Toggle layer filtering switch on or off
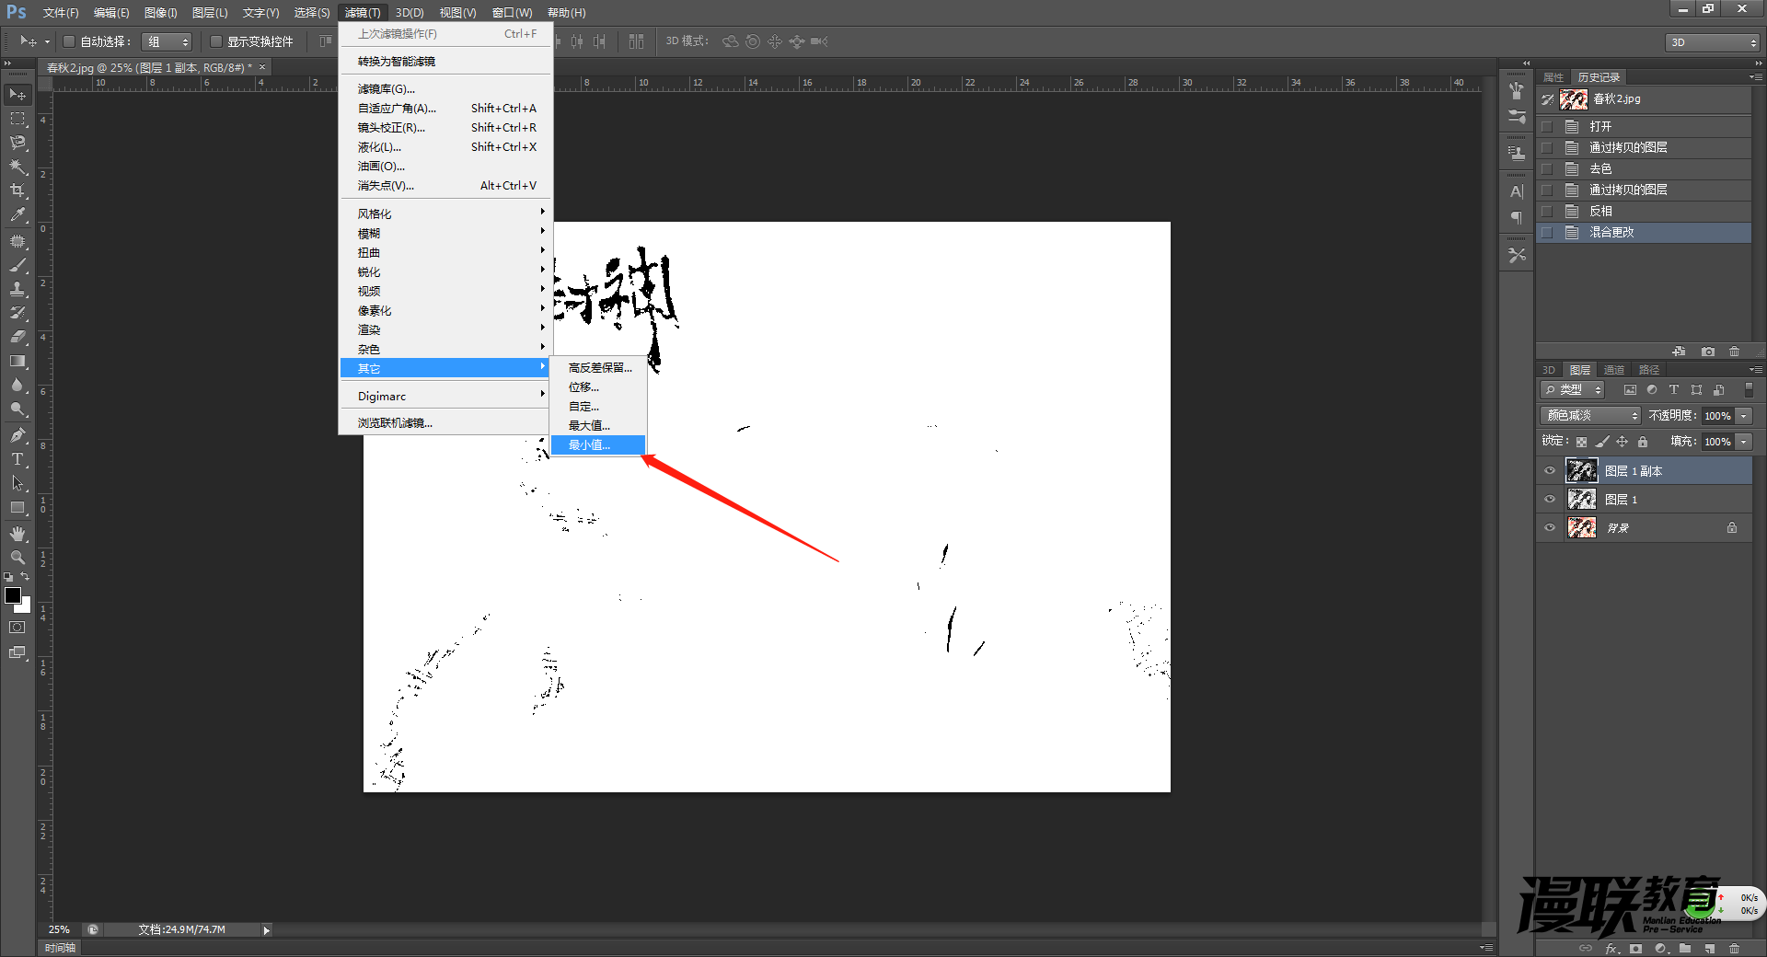Image resolution: width=1767 pixels, height=957 pixels. [x=1749, y=390]
